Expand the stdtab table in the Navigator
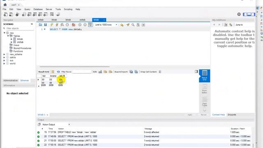Image resolution: width=263 pixels, height=148 pixels. 12,42
